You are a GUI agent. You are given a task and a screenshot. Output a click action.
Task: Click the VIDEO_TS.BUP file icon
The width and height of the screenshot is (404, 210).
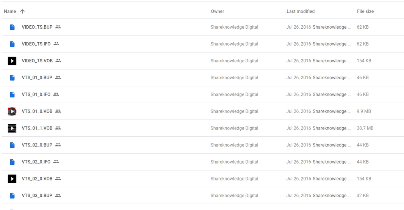[12, 27]
